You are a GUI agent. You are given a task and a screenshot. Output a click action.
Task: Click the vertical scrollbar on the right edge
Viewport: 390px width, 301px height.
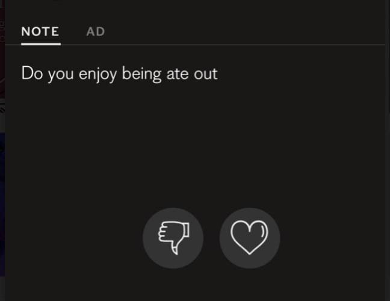389,56
